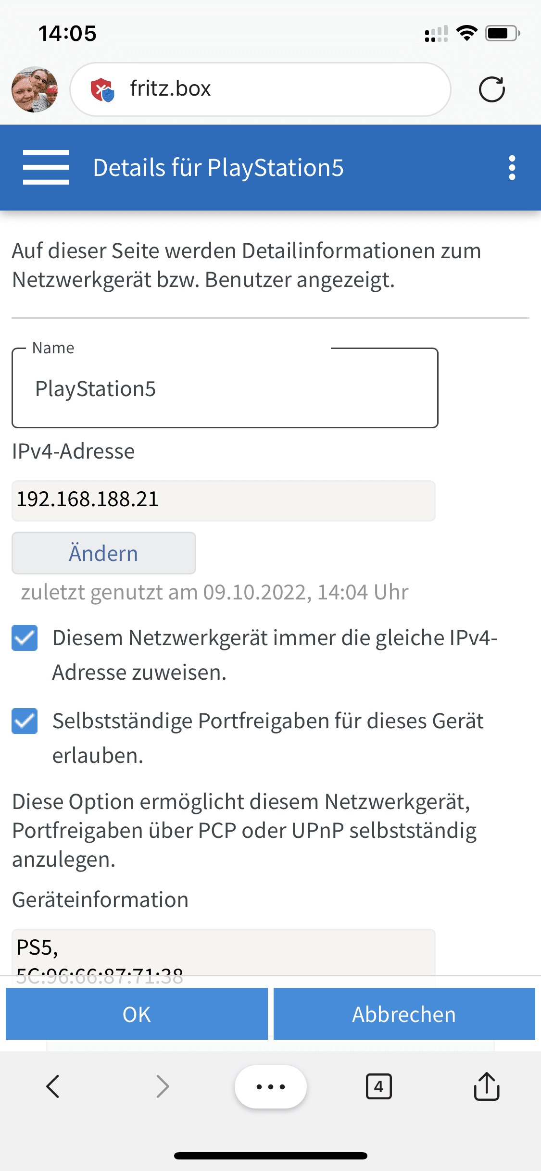Click the Abbrechen button
The width and height of the screenshot is (541, 1171).
tap(404, 1014)
